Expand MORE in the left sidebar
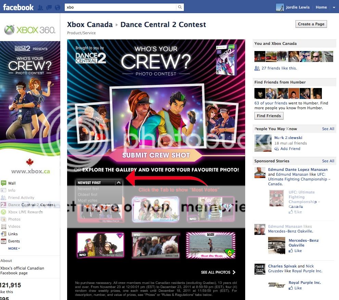The image size is (339, 300). coord(14,248)
